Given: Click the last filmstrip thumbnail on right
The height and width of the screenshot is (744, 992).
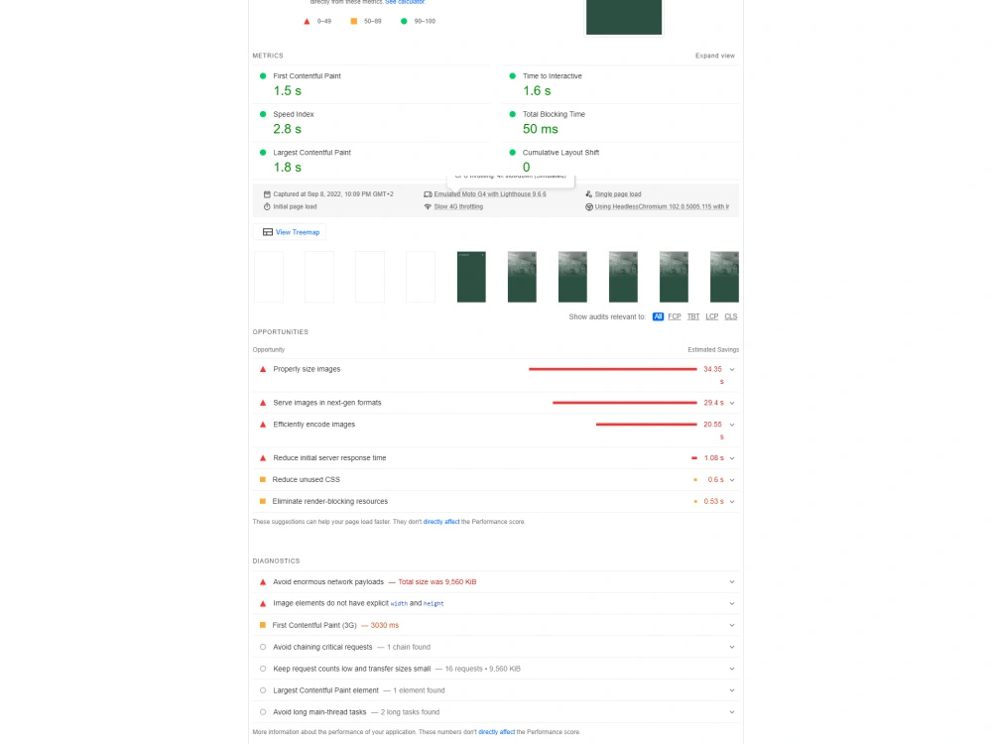Looking at the screenshot, I should (724, 277).
